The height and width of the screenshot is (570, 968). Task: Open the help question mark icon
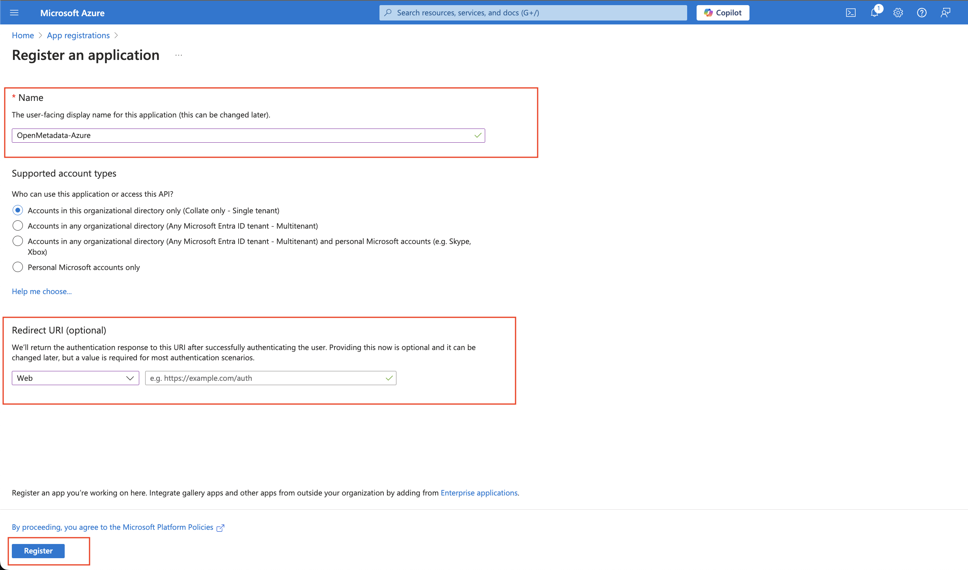[x=921, y=13]
